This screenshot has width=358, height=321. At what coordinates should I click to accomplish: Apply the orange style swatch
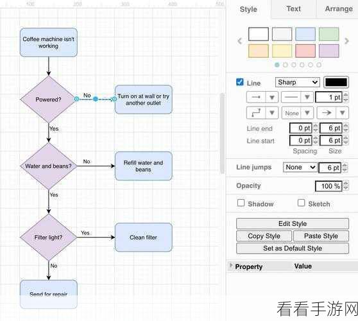(x=258, y=51)
